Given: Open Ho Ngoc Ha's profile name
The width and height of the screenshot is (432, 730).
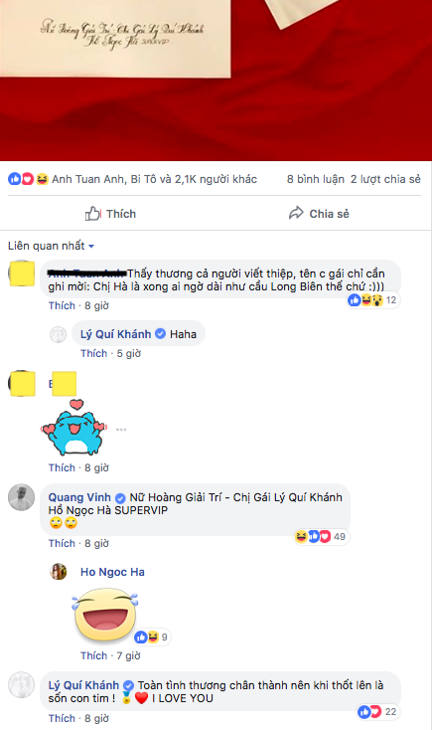Looking at the screenshot, I should coord(112,572).
